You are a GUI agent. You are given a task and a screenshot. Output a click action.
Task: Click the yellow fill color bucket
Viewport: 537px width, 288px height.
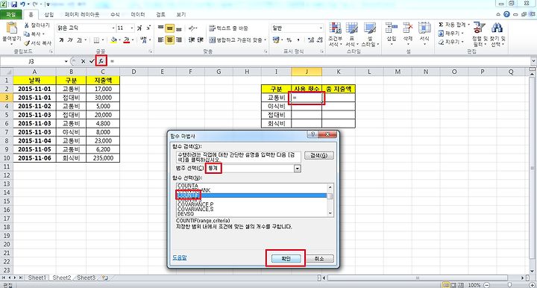(114, 40)
